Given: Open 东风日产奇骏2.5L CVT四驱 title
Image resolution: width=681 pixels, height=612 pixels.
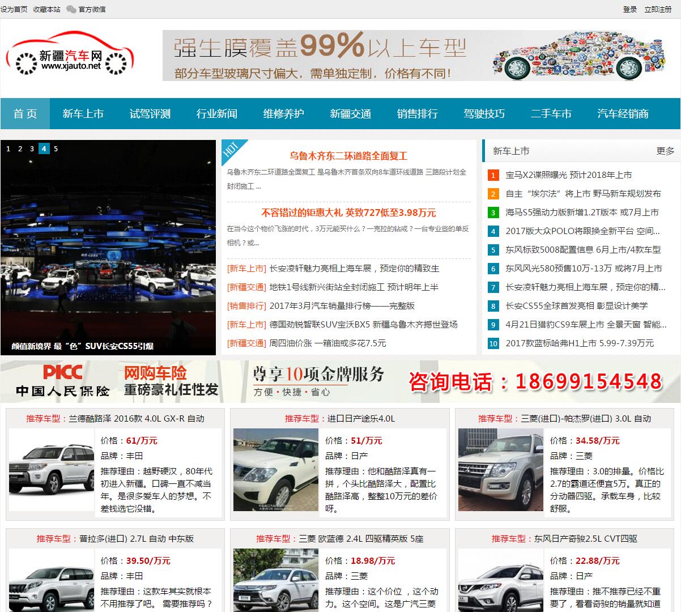Looking at the screenshot, I should [x=586, y=539].
